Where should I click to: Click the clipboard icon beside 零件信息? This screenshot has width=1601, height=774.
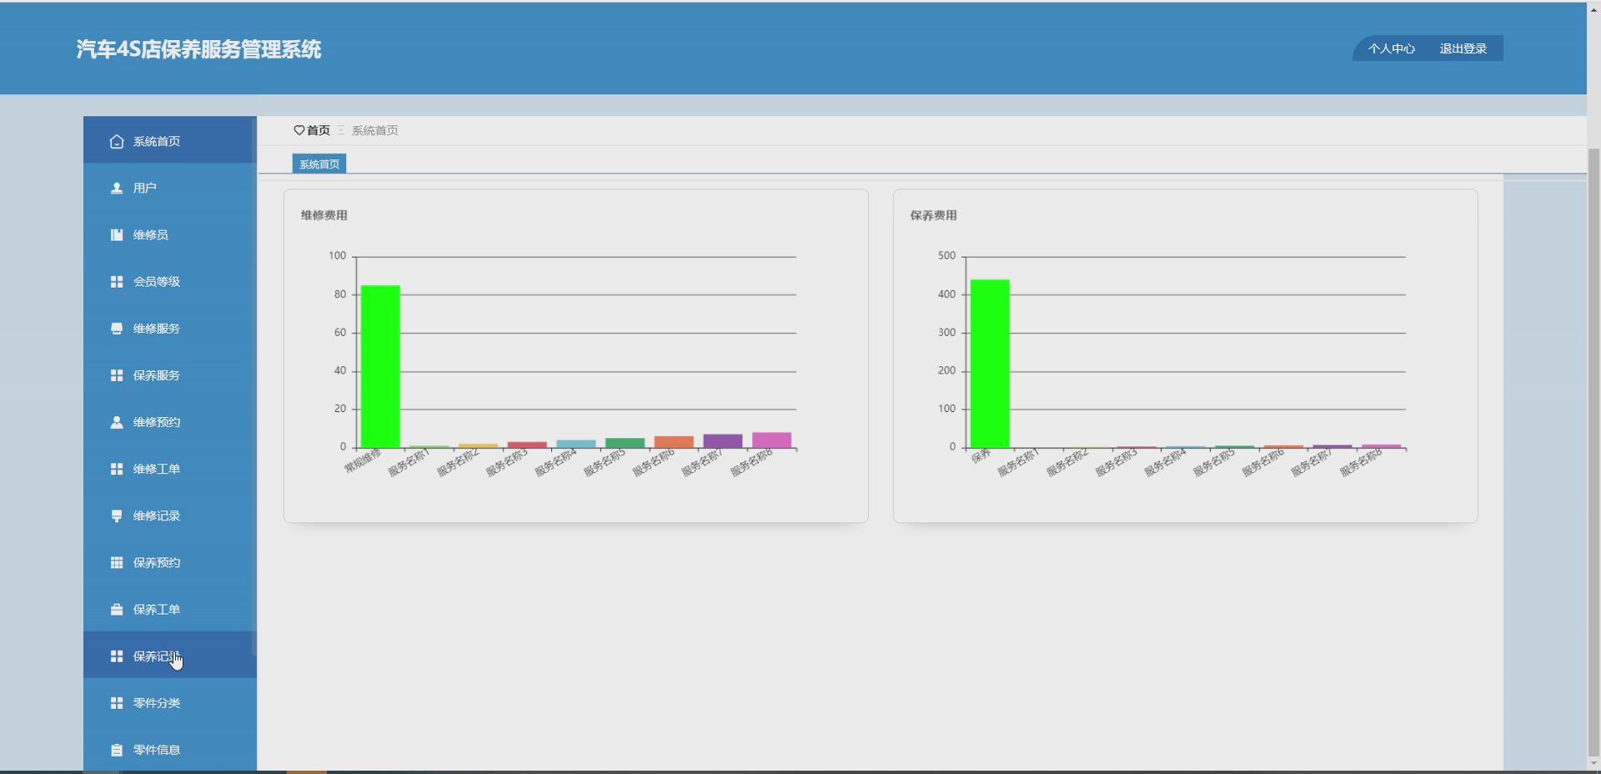(117, 750)
